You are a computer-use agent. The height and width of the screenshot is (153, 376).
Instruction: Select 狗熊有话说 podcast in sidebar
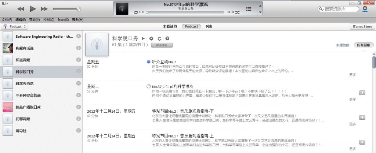(41, 48)
